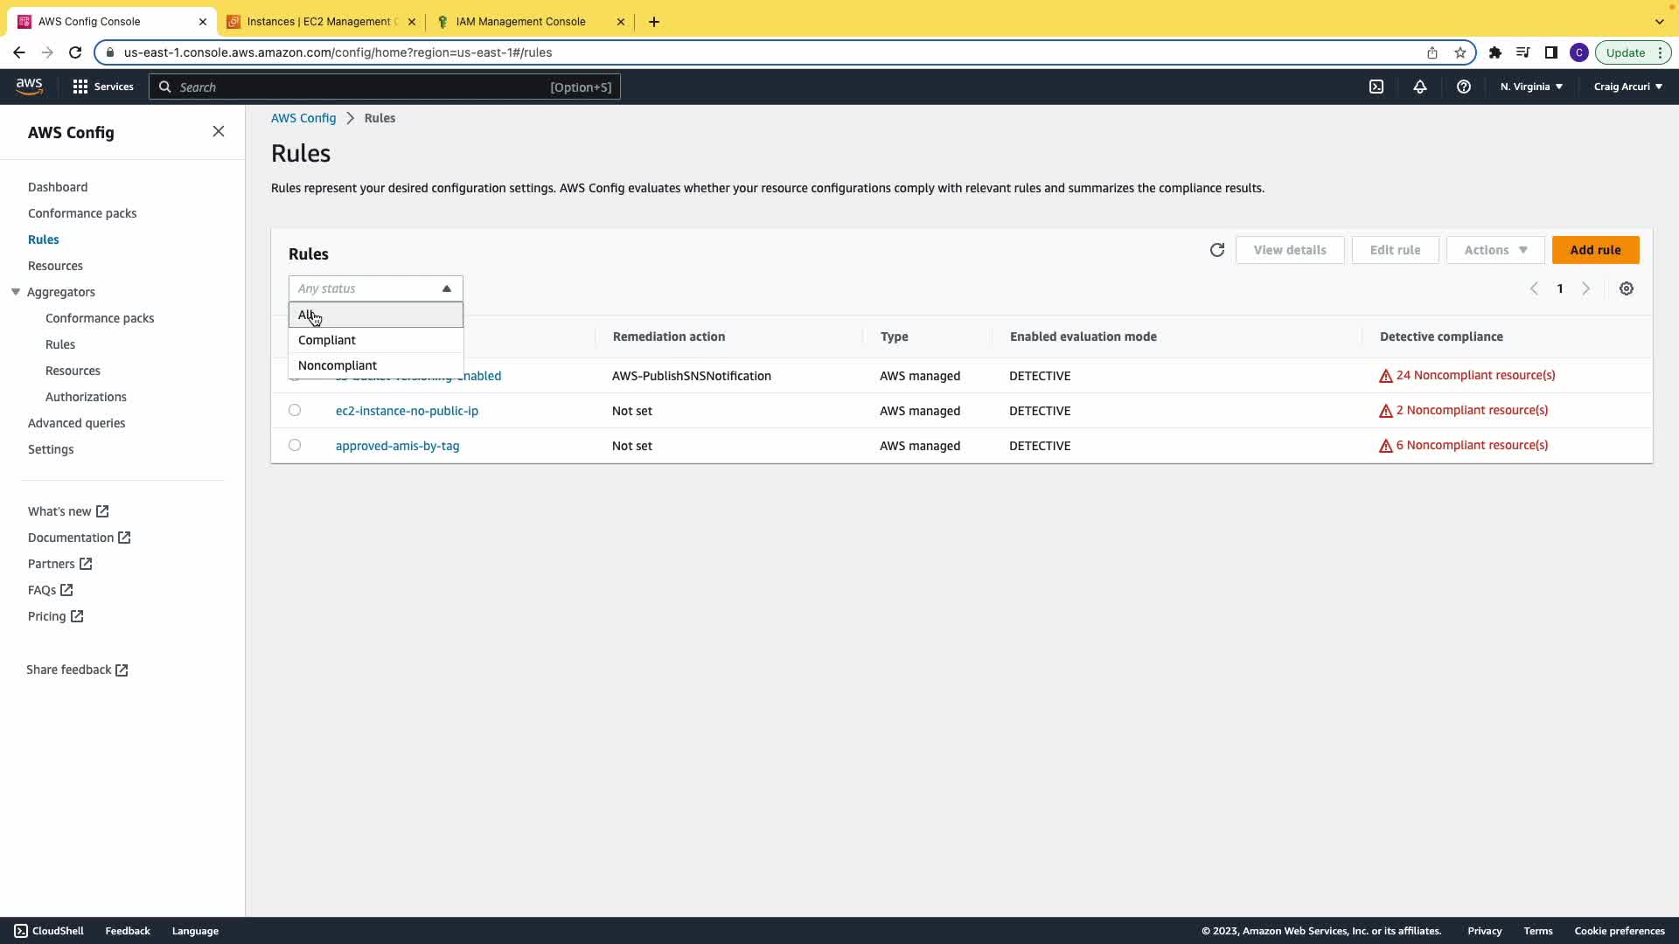Open the CloudShell terminal icon in the top bar

coord(1376,87)
